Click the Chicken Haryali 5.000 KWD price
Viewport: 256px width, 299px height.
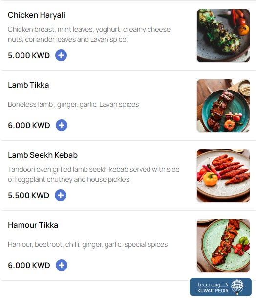click(x=29, y=55)
